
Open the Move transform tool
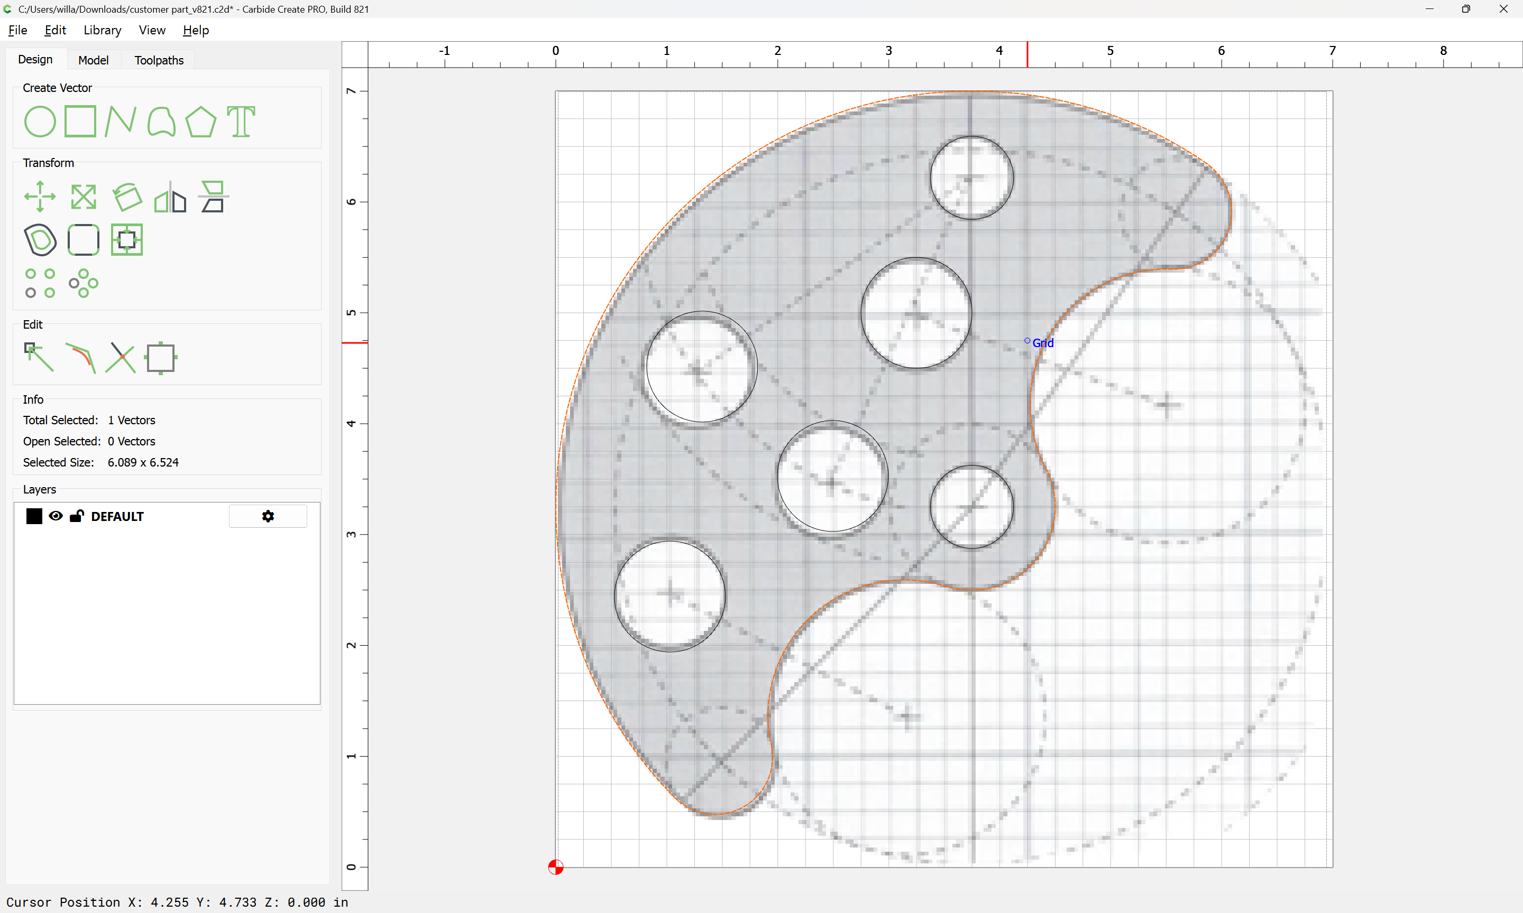40,197
